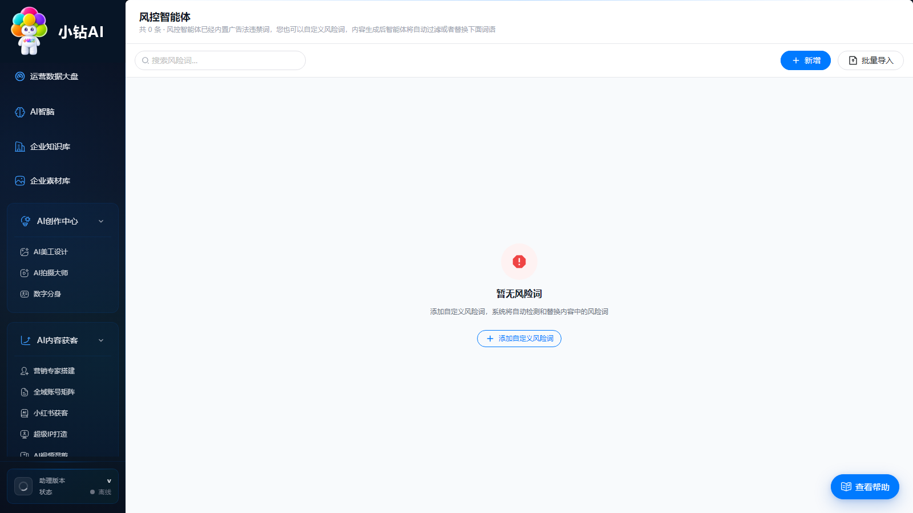
Task: Click the 风控智能体 page title
Action: coord(165,17)
